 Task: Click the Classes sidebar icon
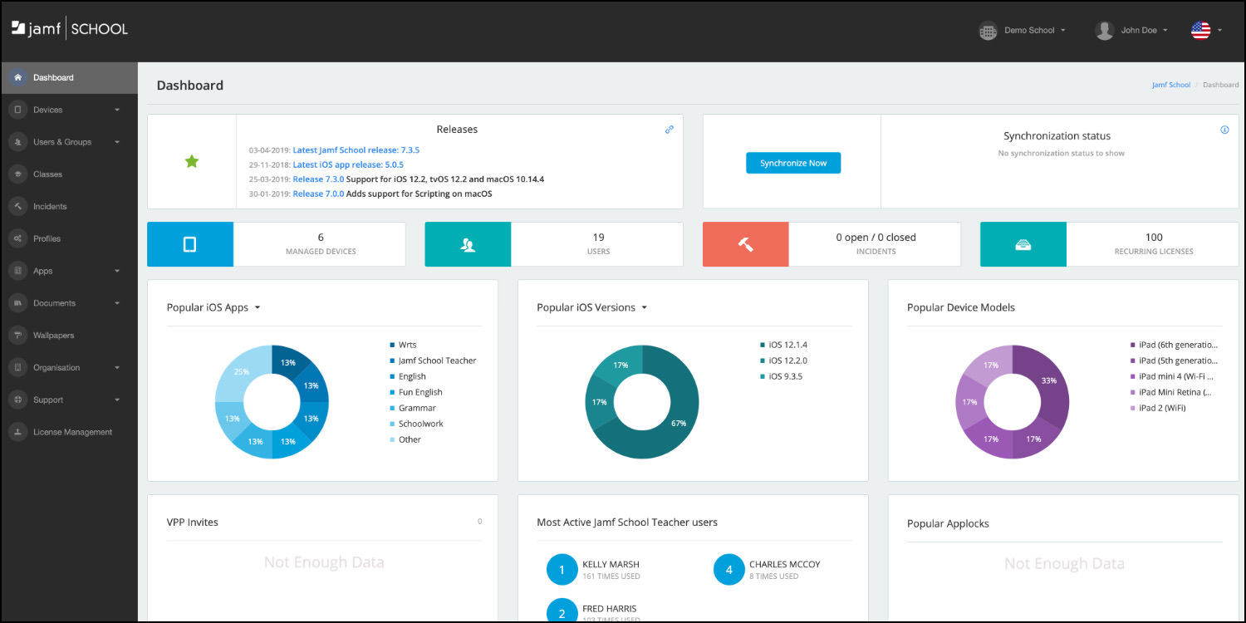pyautogui.click(x=17, y=174)
